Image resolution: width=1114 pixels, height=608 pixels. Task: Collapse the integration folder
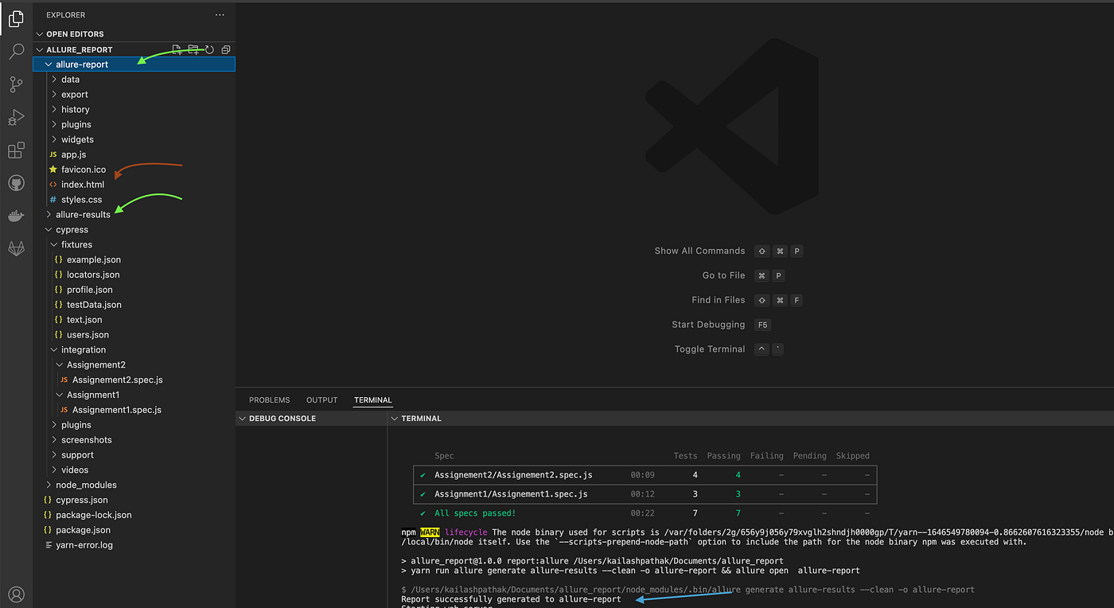tap(134, 350)
